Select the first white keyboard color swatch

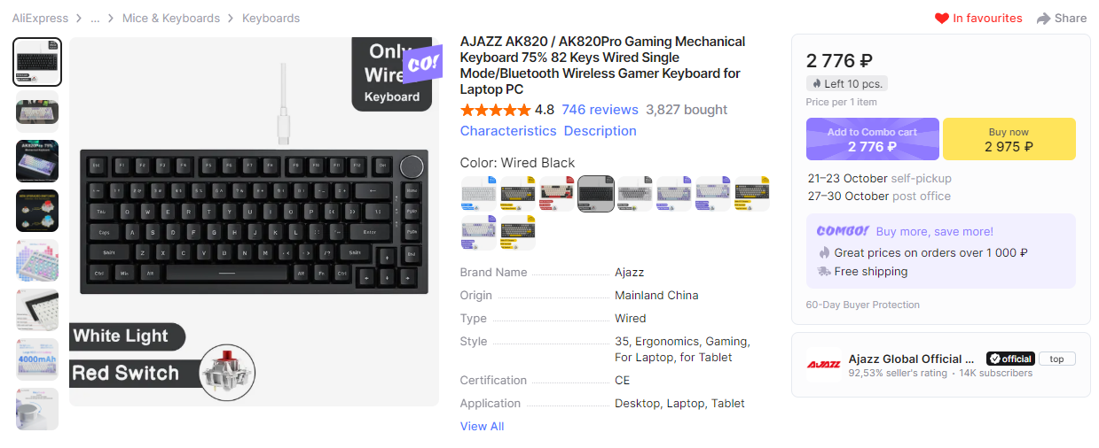tap(479, 194)
